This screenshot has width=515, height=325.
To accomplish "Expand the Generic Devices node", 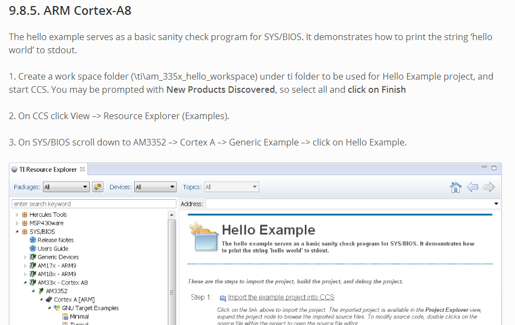I will tap(25, 257).
